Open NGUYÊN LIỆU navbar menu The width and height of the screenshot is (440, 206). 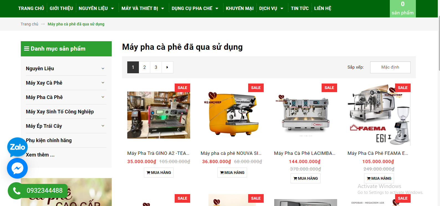click(93, 9)
